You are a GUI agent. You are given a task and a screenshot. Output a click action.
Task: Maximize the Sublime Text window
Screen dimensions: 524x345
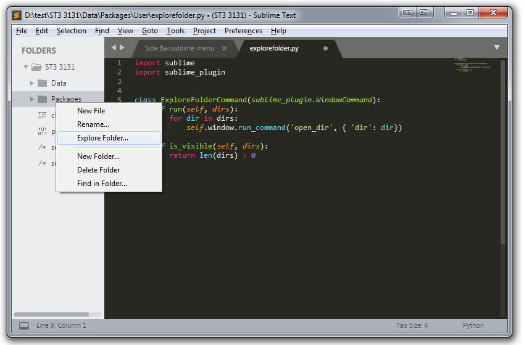[x=470, y=13]
